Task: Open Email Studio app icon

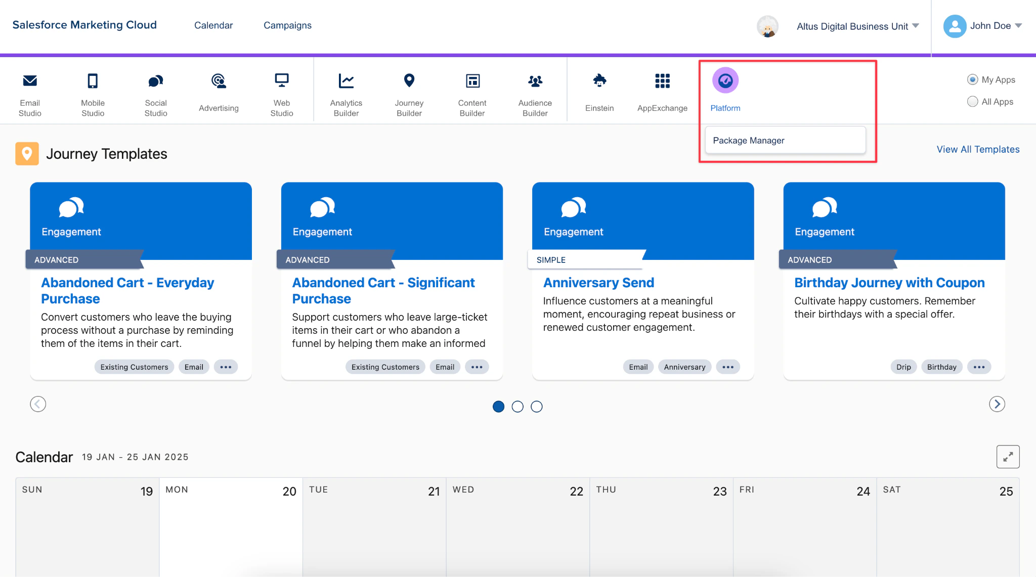Action: click(30, 80)
